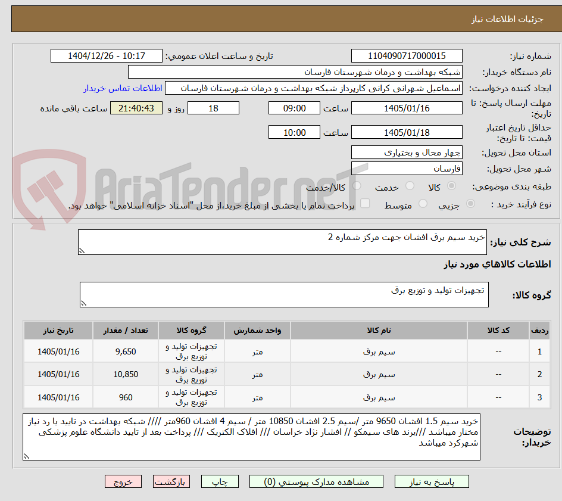Click سیم برق in row 3
Screen dimensions: 562x501
379,397
